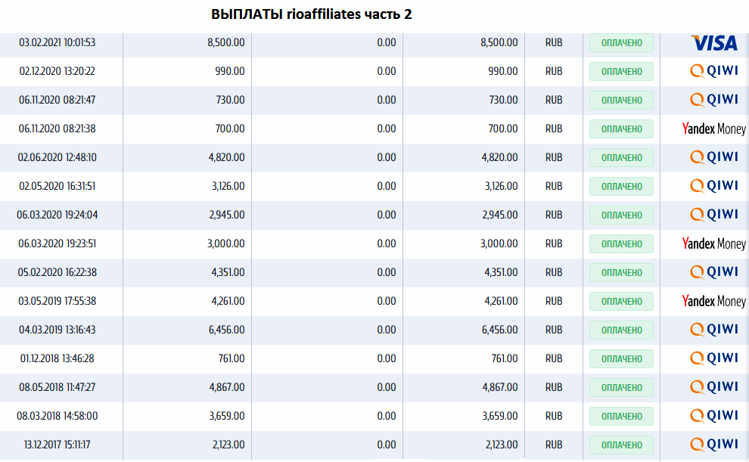Select the date 02.06.2020 12:48:10
The height and width of the screenshot is (462, 749).
tap(57, 157)
